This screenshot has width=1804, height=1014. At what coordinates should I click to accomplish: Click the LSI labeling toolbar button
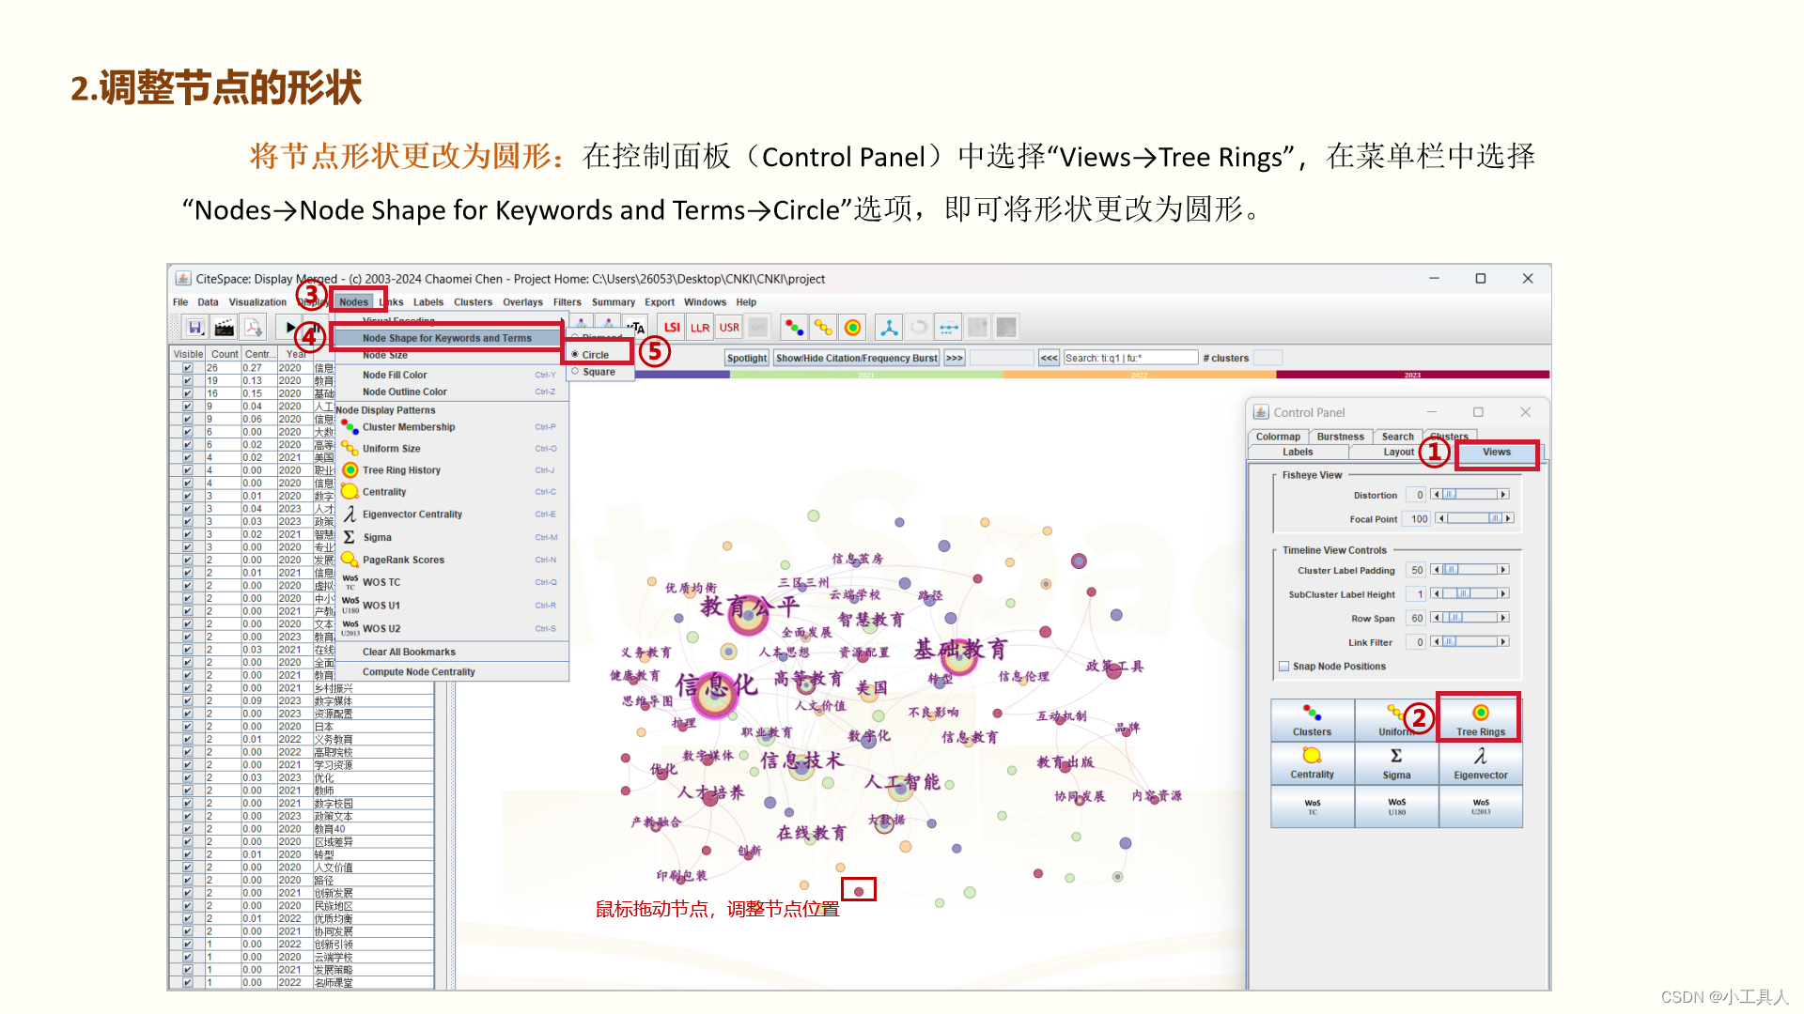(x=672, y=328)
